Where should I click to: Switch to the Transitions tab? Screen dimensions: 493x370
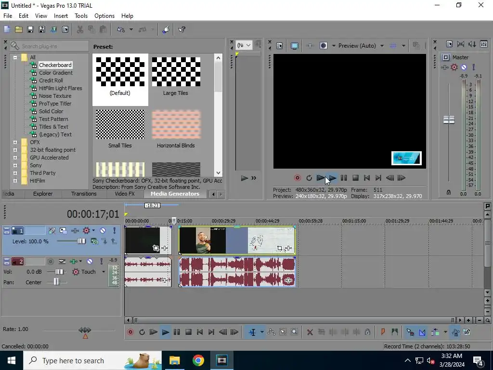click(84, 194)
